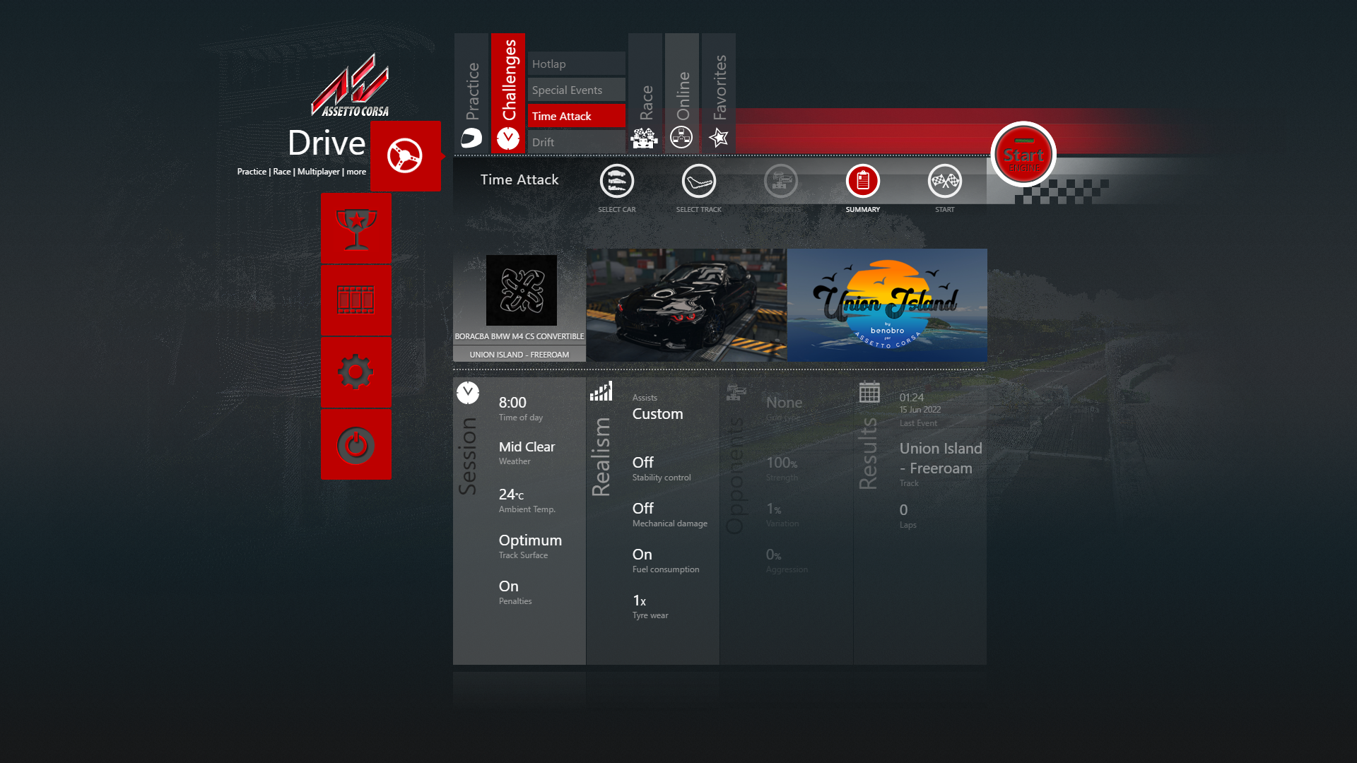
Task: Click the Summary clipboard icon
Action: point(862,182)
